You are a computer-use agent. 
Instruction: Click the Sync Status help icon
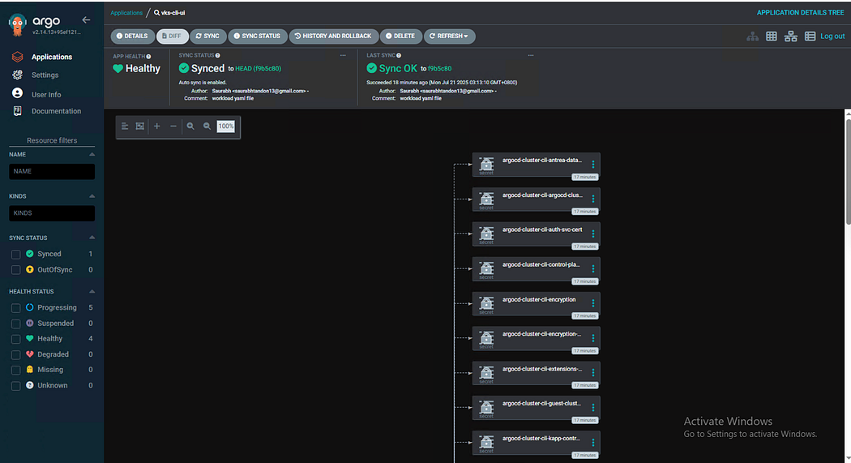(218, 55)
